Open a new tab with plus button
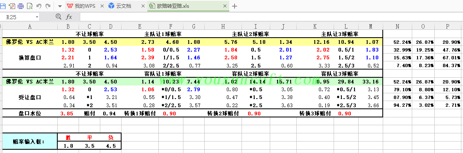 click(235, 6)
